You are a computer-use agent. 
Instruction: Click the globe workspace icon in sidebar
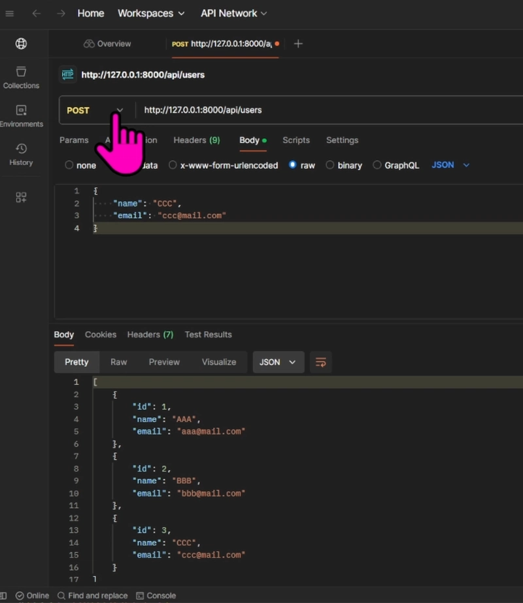pos(21,43)
